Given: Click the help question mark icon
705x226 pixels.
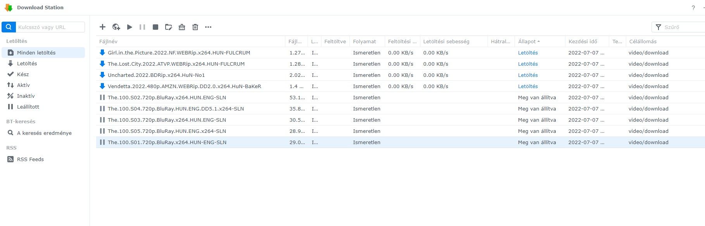Looking at the screenshot, I should point(693,8).
